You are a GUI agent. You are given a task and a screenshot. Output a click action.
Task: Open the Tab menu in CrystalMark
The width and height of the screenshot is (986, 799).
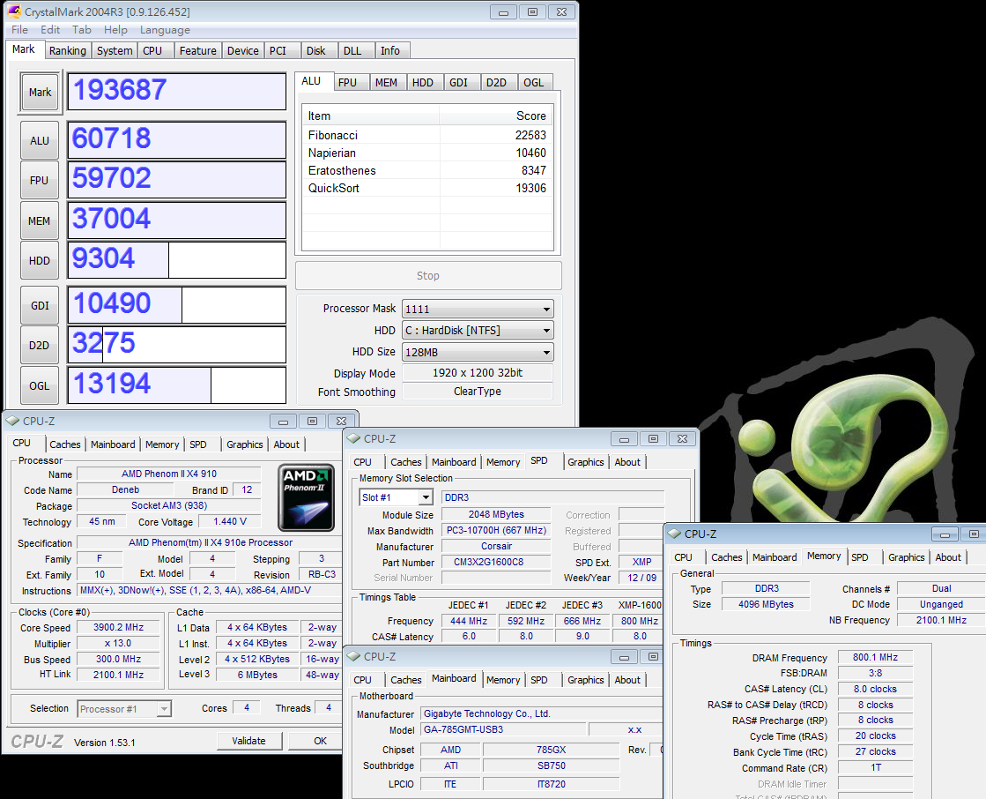[x=82, y=30]
